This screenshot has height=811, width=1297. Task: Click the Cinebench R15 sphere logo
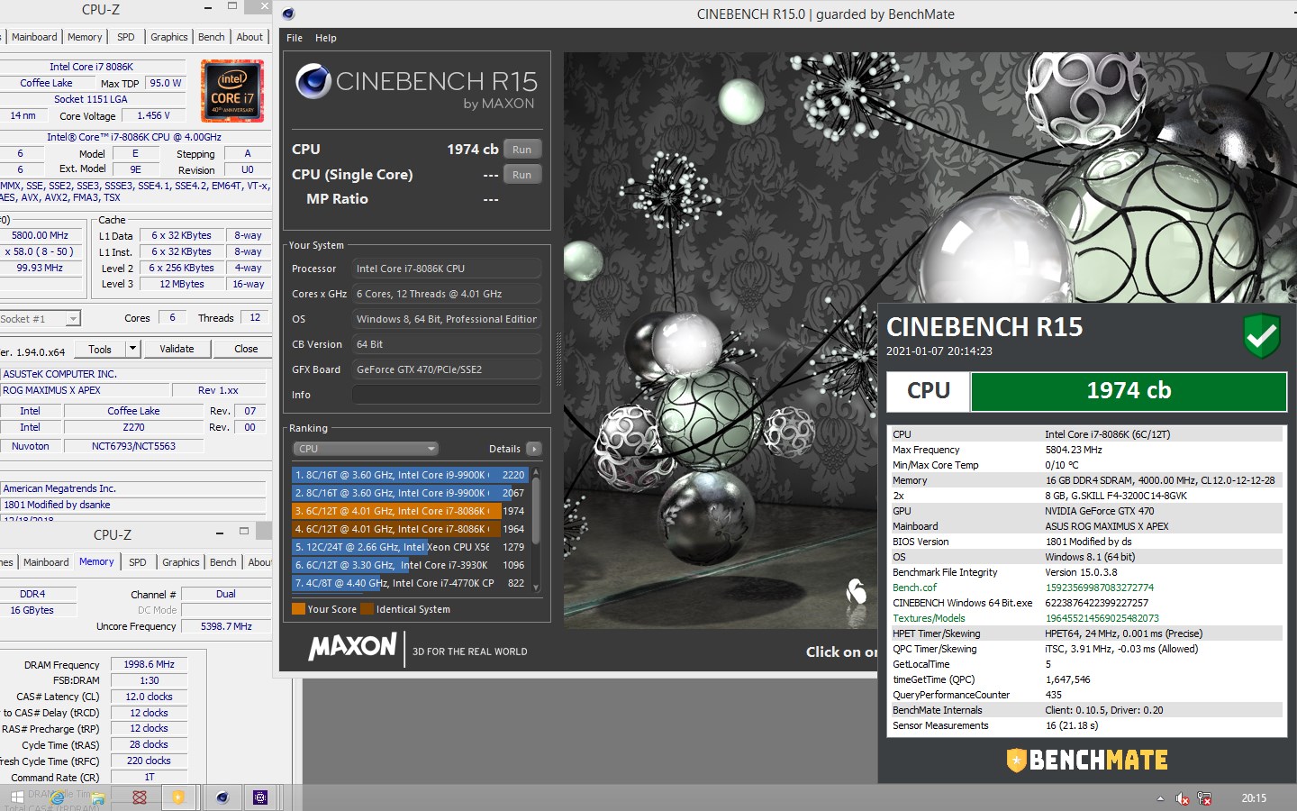click(313, 81)
